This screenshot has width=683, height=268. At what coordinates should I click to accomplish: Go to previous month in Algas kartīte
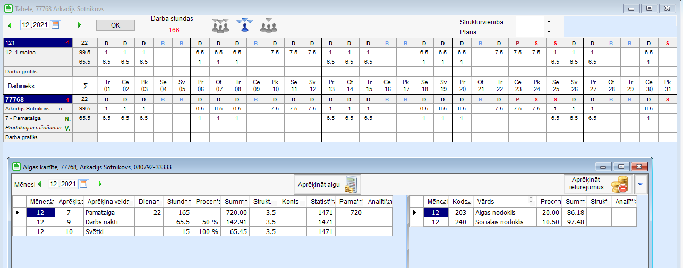[x=39, y=184]
